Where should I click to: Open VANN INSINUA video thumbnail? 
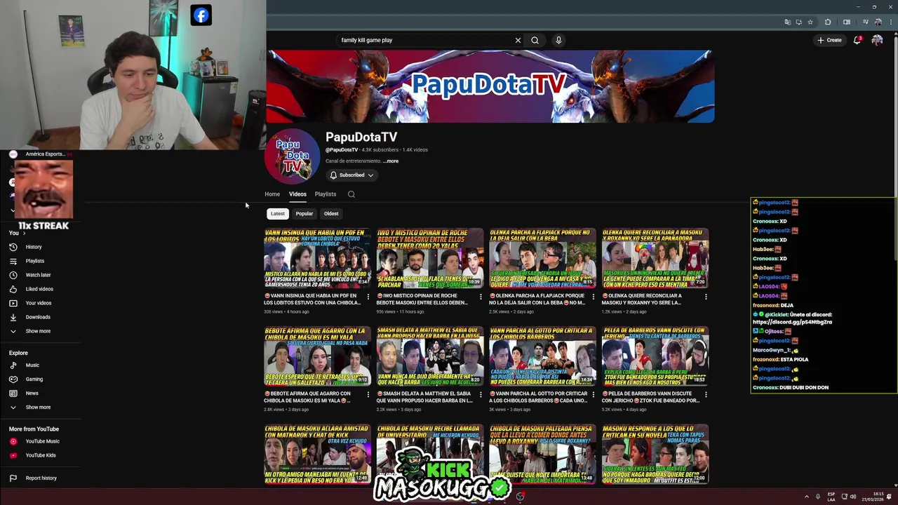pos(317,258)
